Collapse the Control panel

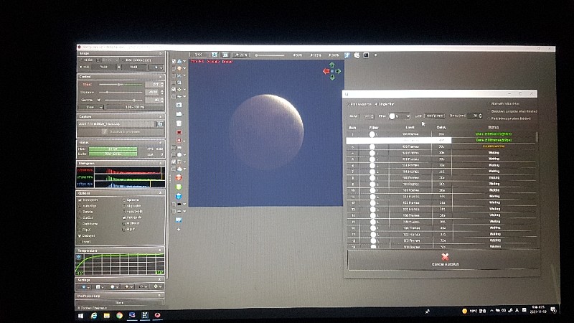point(160,77)
